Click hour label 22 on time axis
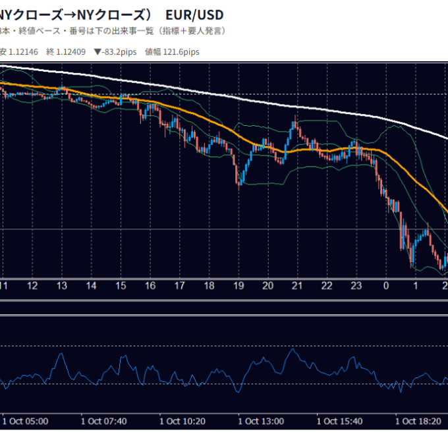Viewport: 448px width, 448px height. 327,286
